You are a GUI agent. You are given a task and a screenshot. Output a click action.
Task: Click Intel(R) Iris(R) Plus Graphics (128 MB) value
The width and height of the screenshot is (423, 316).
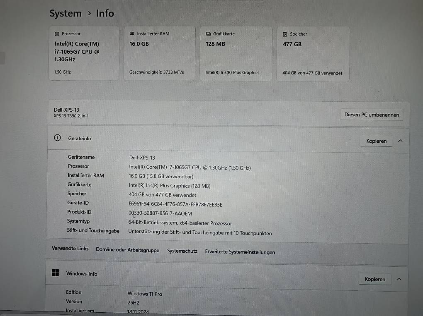170,186
